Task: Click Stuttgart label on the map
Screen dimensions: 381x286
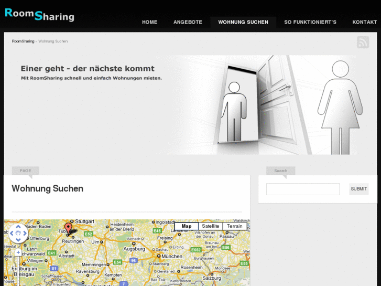Action: click(84, 221)
